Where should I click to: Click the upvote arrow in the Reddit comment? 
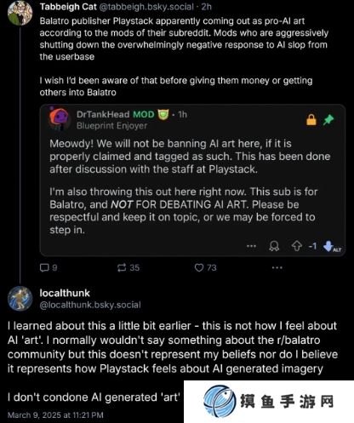[297, 246]
